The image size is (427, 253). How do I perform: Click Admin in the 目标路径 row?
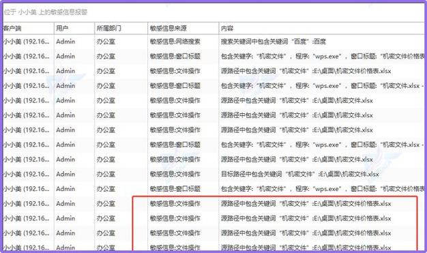point(65,174)
